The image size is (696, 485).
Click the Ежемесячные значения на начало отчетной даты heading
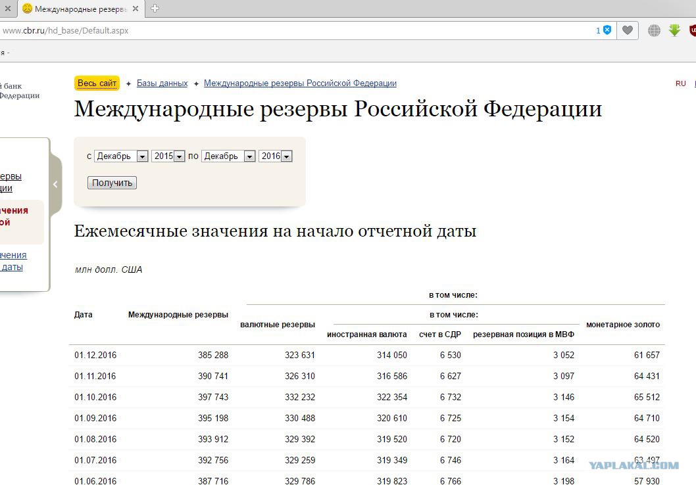coord(275,231)
